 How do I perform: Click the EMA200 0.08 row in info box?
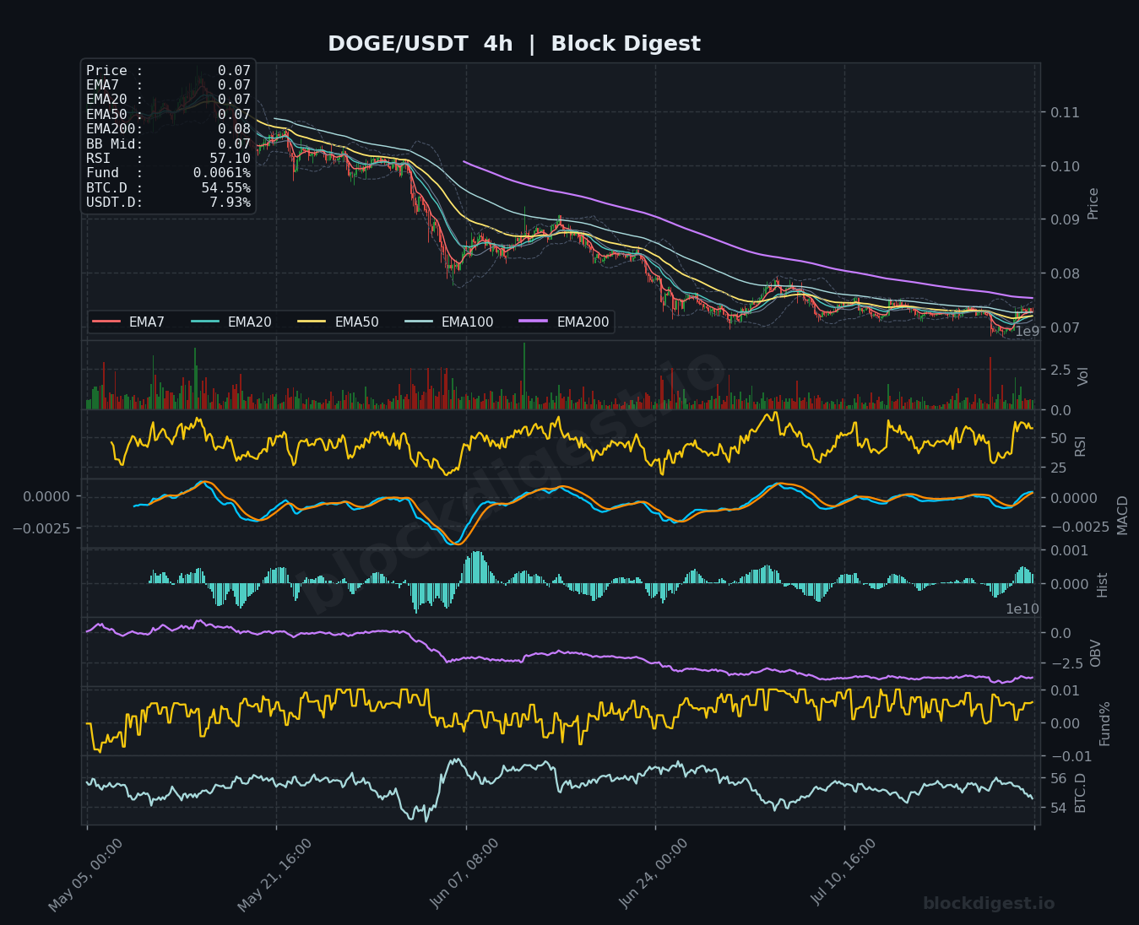coord(168,129)
